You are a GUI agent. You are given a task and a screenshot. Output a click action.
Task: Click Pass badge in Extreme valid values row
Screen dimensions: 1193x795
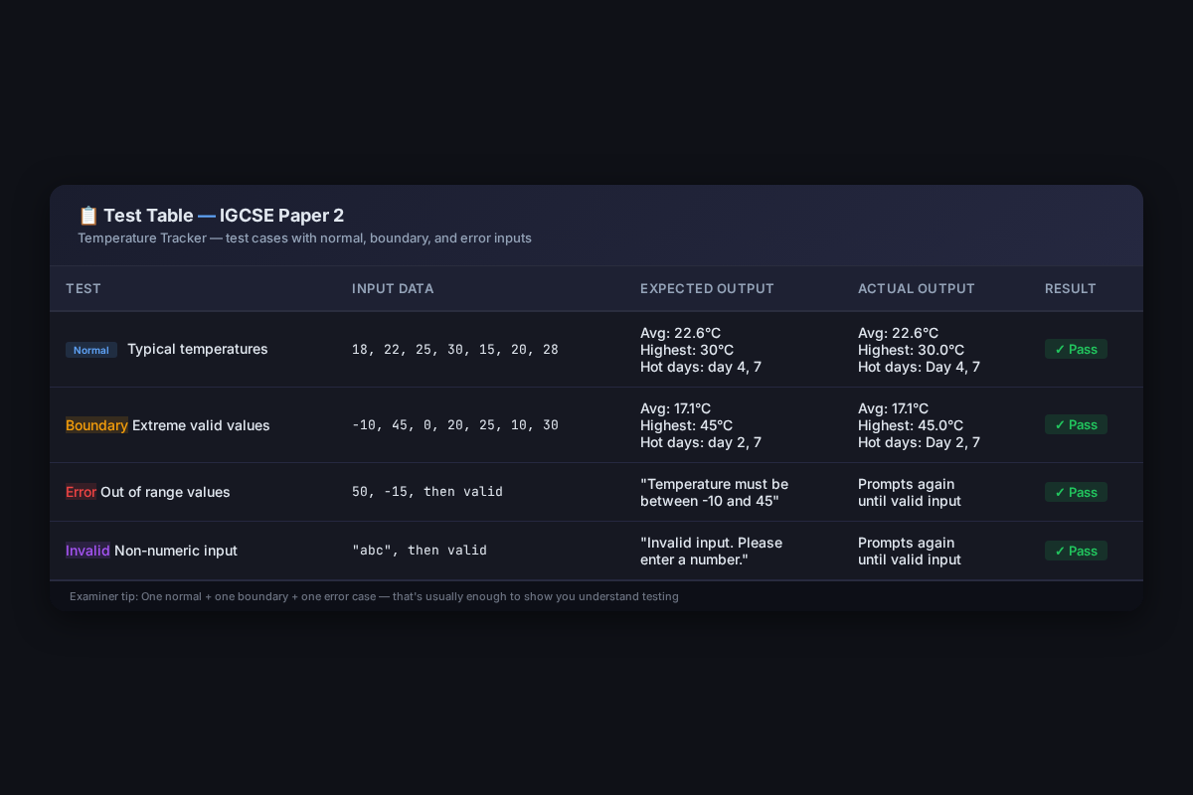click(1076, 425)
